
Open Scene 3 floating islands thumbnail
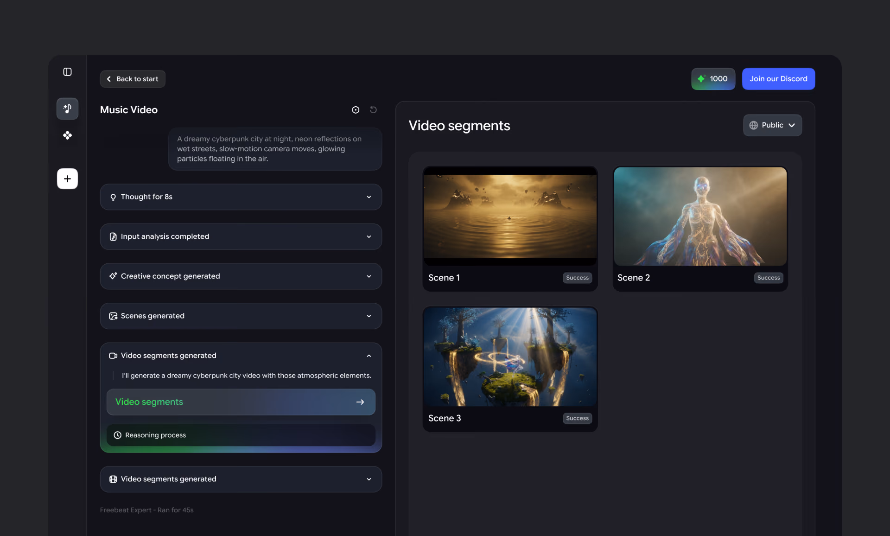(x=510, y=357)
